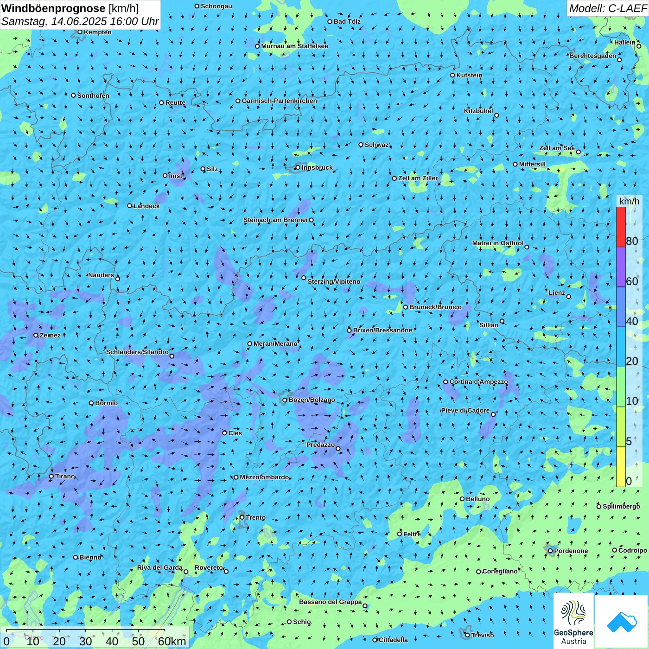
Task: Click the 'Riva del Garda' label
Action: (159, 567)
